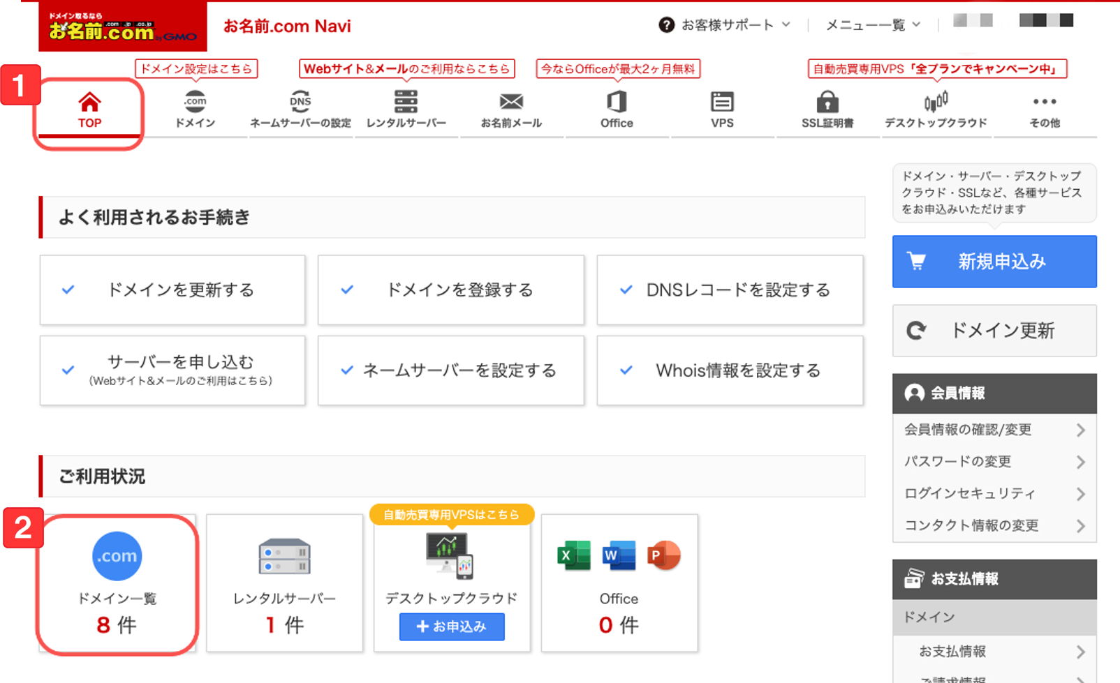Viewport: 1120px width, 683px height.
Task: Click chevron next to パスワードの変更
Action: (x=1081, y=462)
